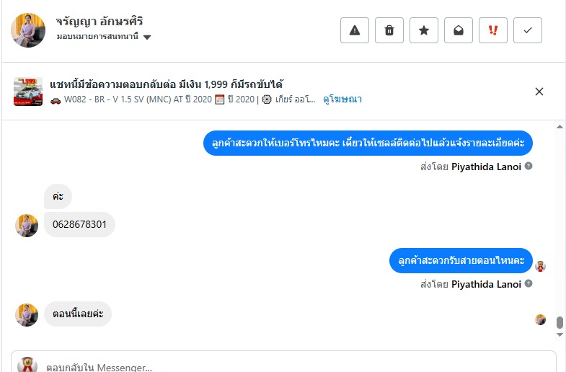Open the "ดูโฆษณา" ad link
The height and width of the screenshot is (372, 566).
342,99
